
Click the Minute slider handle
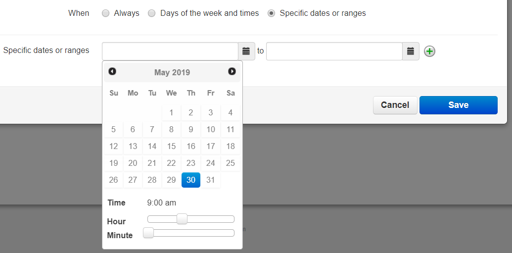coord(148,233)
